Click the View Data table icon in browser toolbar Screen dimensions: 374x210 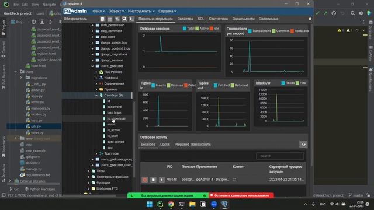(110, 19)
